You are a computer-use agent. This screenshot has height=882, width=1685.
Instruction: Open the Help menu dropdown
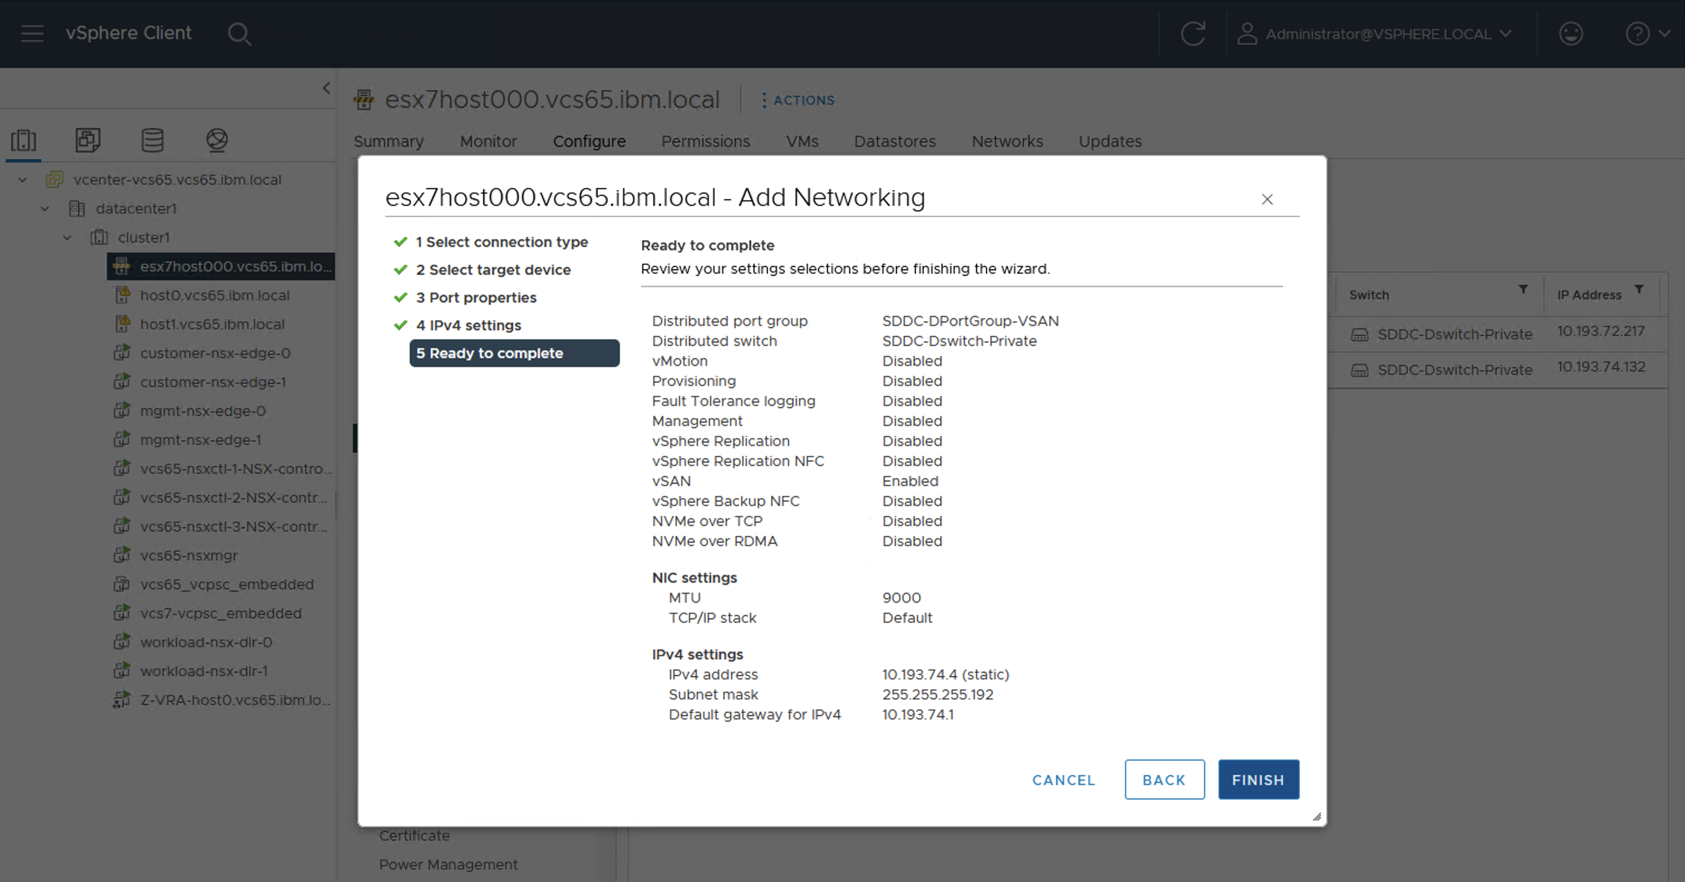coord(1647,33)
